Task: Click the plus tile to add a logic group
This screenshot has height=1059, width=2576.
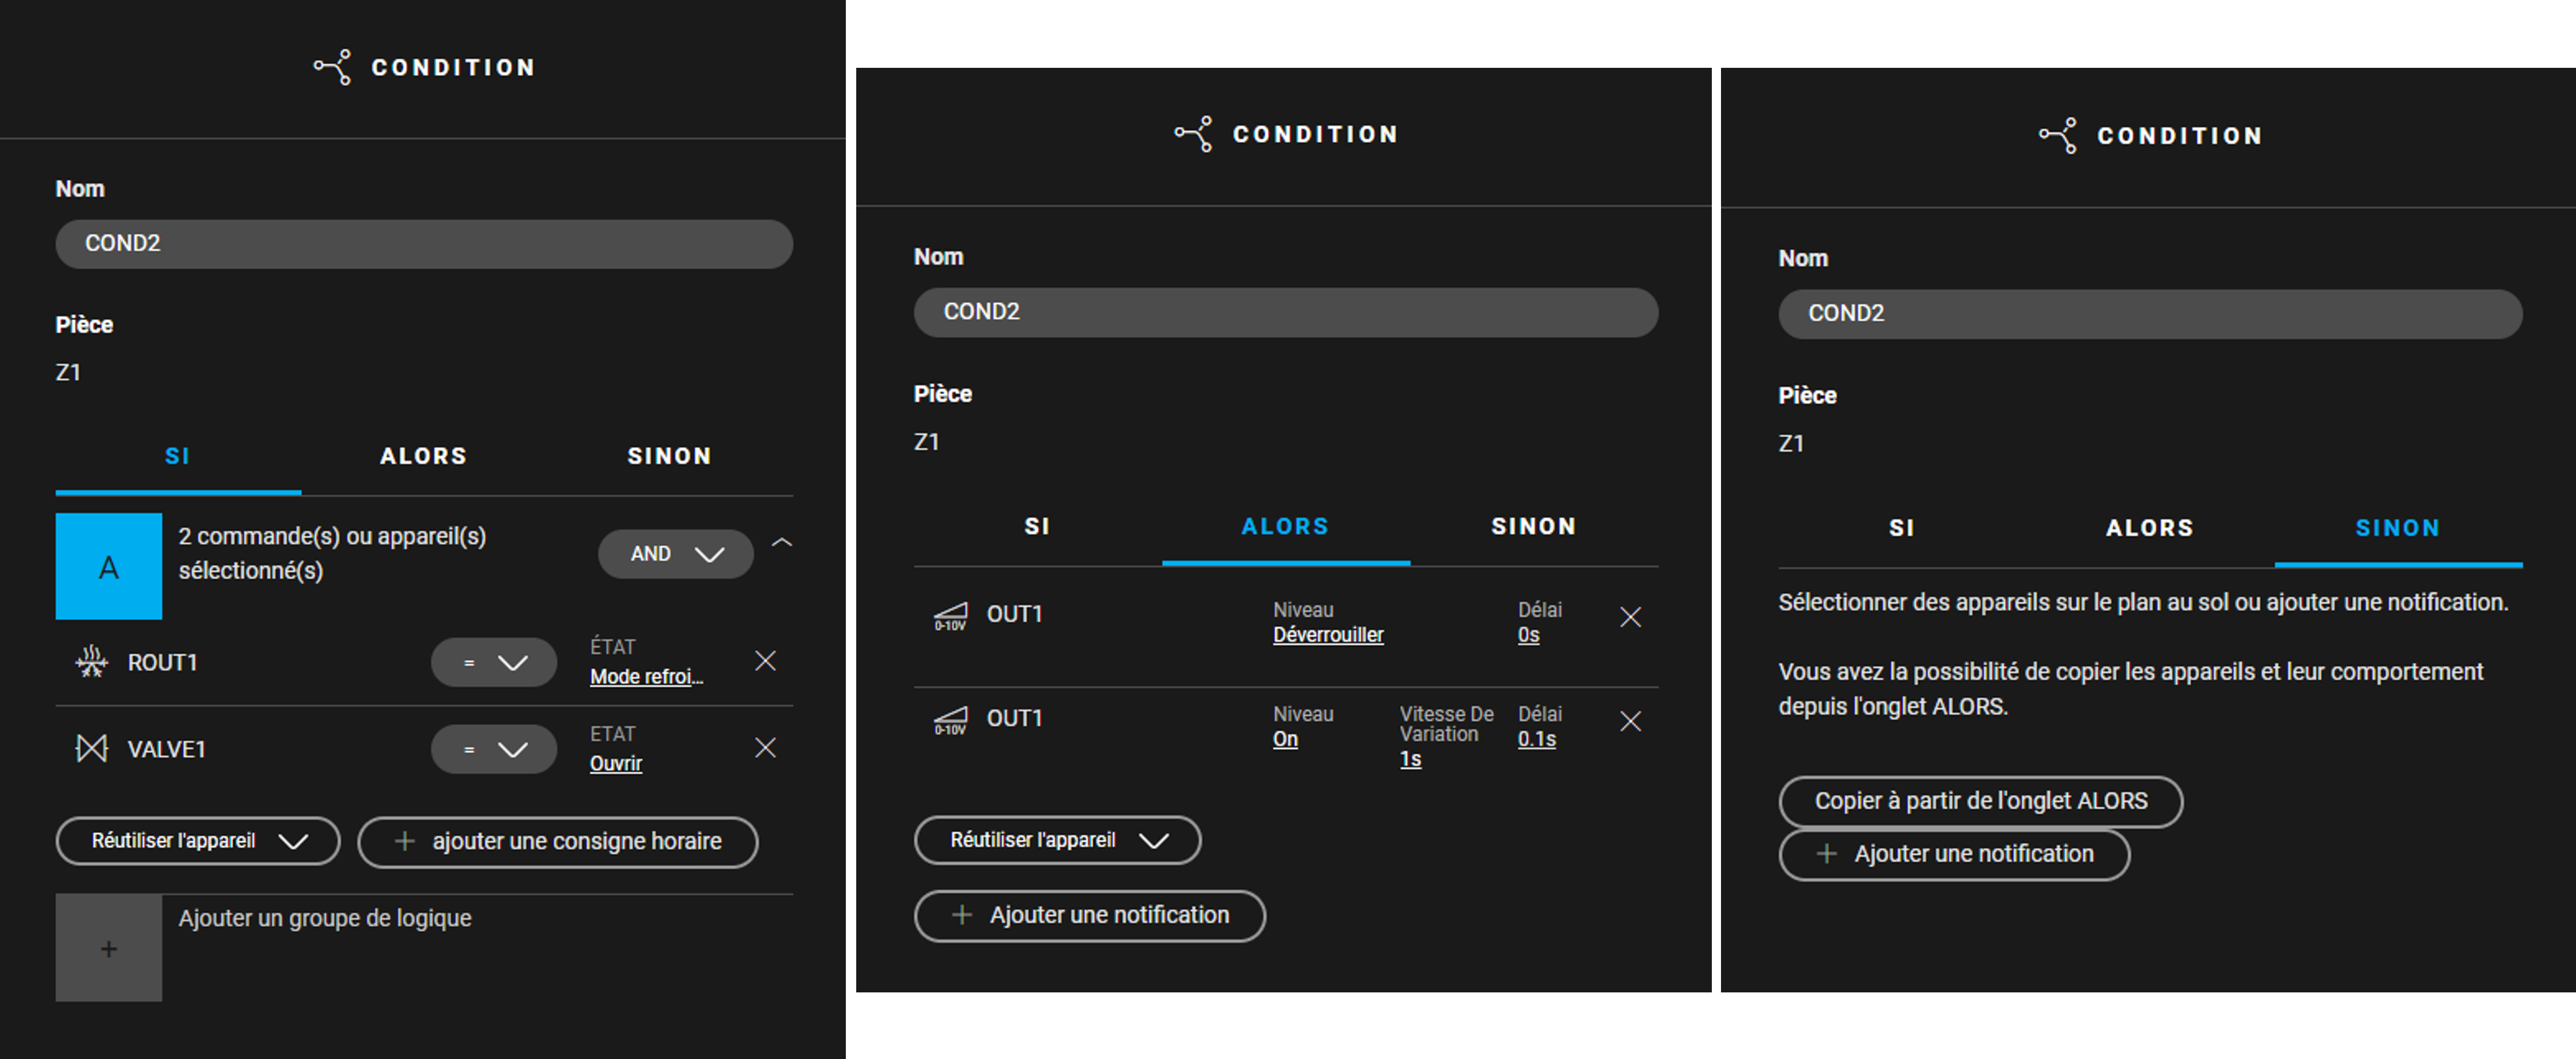Action: pos(109,947)
